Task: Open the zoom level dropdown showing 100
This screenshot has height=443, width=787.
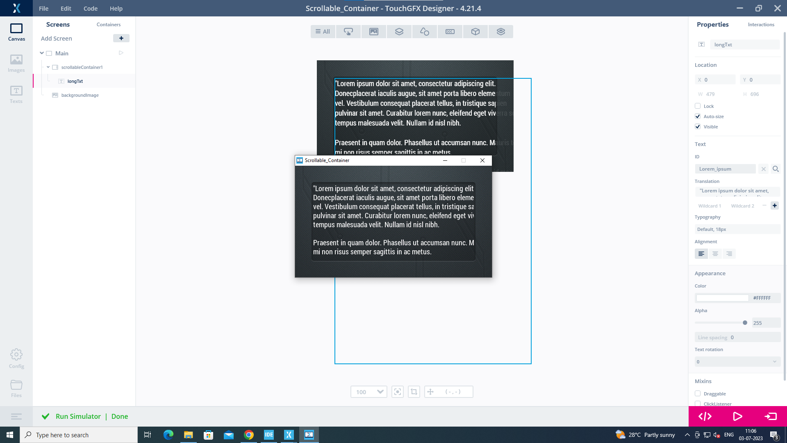Action: [368, 392]
